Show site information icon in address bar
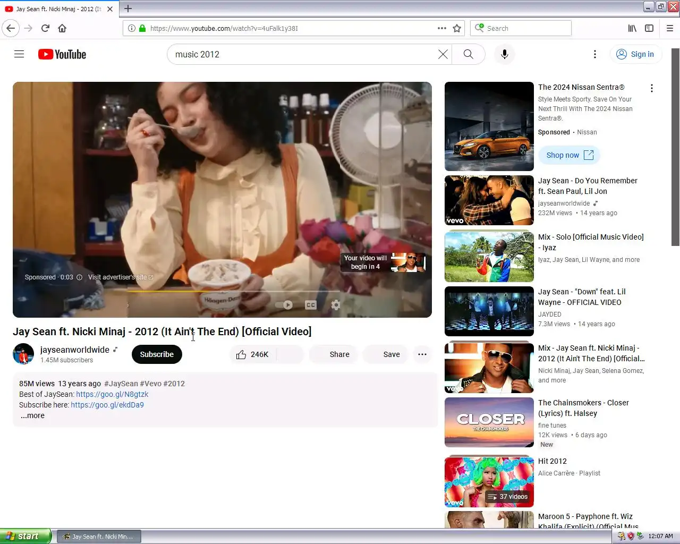The image size is (680, 544). [131, 28]
